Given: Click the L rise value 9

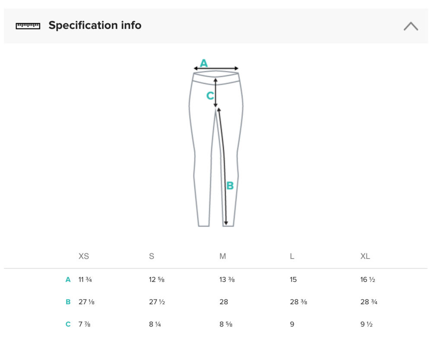Looking at the screenshot, I should point(292,324).
